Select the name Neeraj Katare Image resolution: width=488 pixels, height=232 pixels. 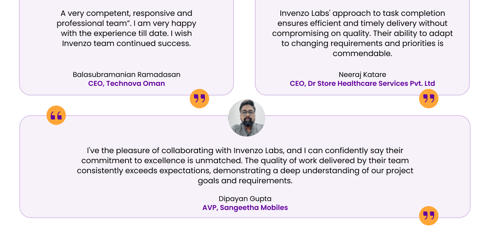[x=363, y=75]
